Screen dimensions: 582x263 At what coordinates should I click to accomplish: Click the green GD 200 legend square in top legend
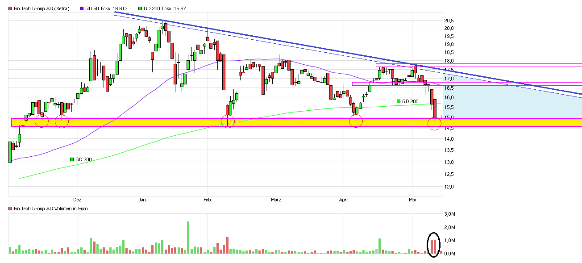140,8
